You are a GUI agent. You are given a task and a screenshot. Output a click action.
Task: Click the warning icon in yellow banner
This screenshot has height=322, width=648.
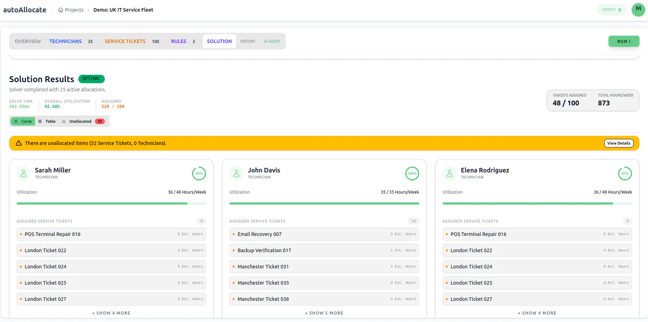coord(19,143)
